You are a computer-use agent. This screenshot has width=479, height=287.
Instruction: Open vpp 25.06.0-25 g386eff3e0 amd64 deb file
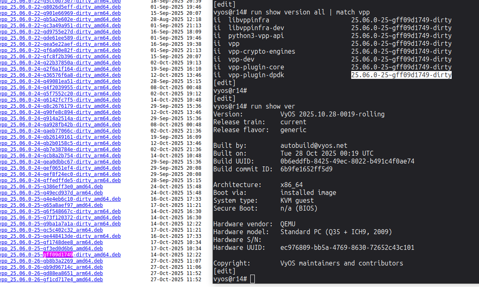coord(51,187)
